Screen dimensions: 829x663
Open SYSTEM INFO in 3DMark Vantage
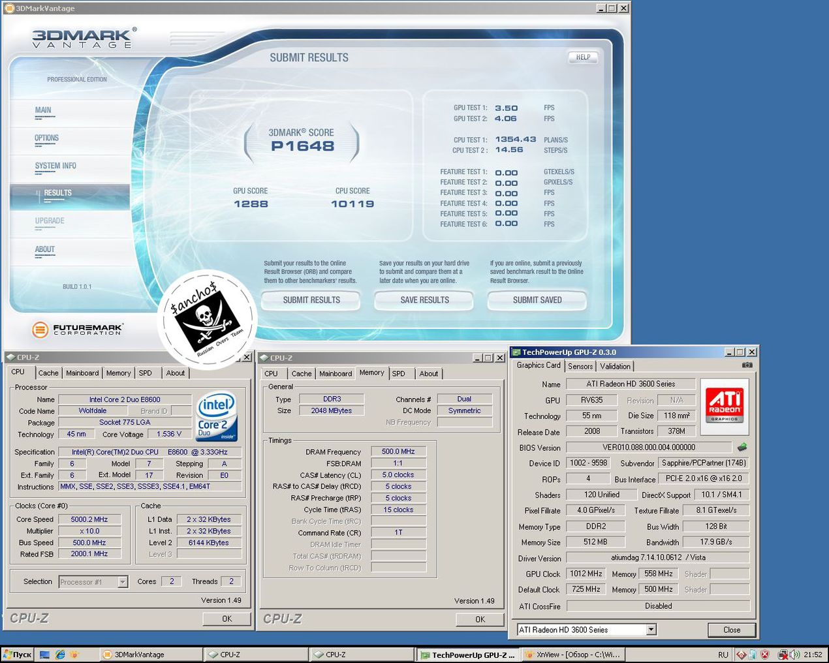click(55, 166)
